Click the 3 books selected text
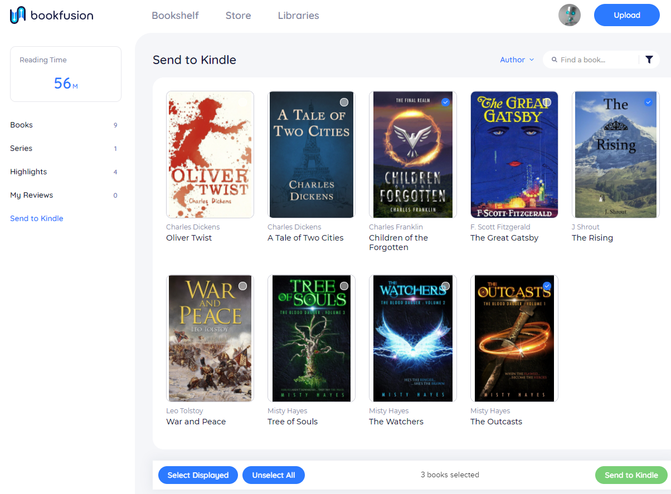 450,475
